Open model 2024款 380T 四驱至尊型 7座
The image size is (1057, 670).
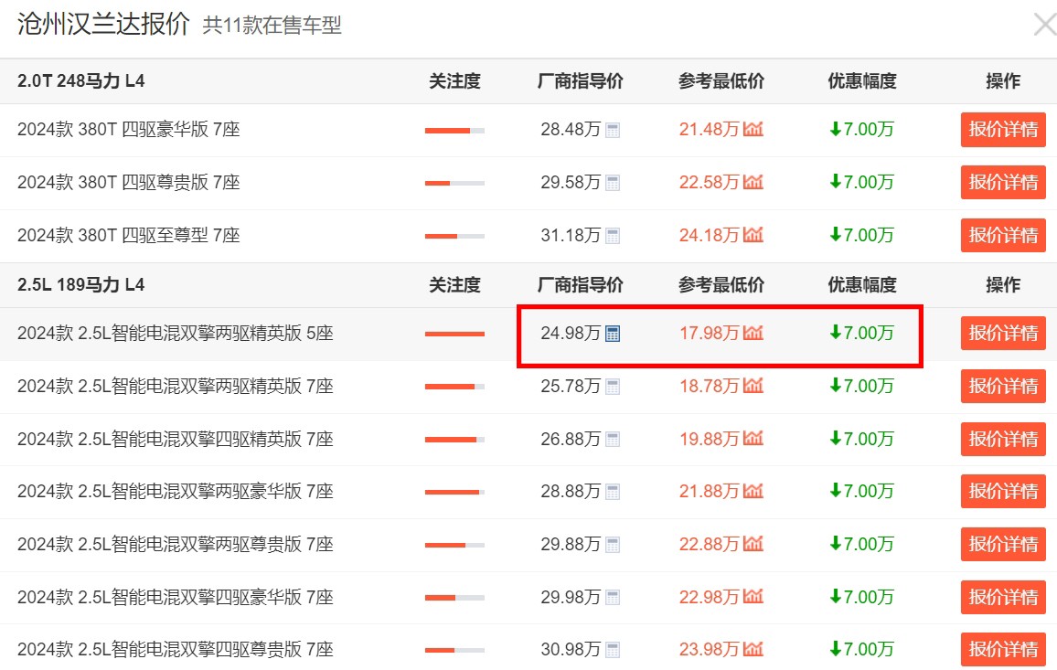(x=129, y=235)
